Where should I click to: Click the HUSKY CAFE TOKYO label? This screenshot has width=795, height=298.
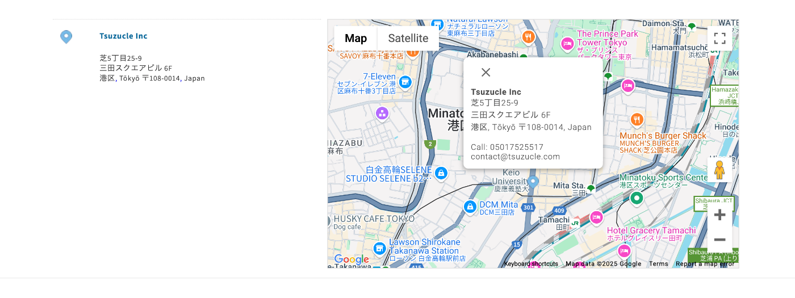374,219
